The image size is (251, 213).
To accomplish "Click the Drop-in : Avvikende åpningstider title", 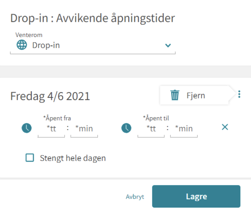I will pos(93,18).
